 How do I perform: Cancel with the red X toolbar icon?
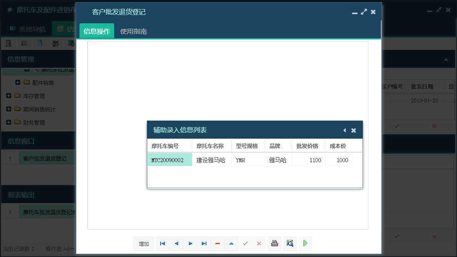(259, 244)
